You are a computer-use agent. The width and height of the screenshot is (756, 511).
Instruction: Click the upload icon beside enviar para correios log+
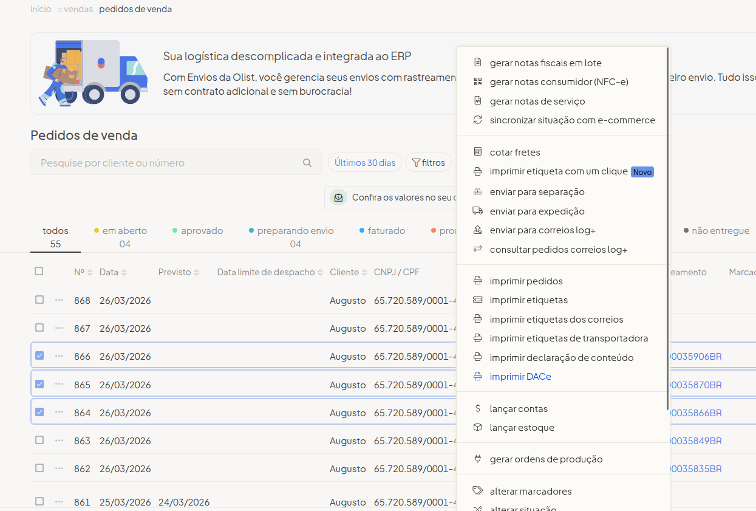tap(478, 230)
